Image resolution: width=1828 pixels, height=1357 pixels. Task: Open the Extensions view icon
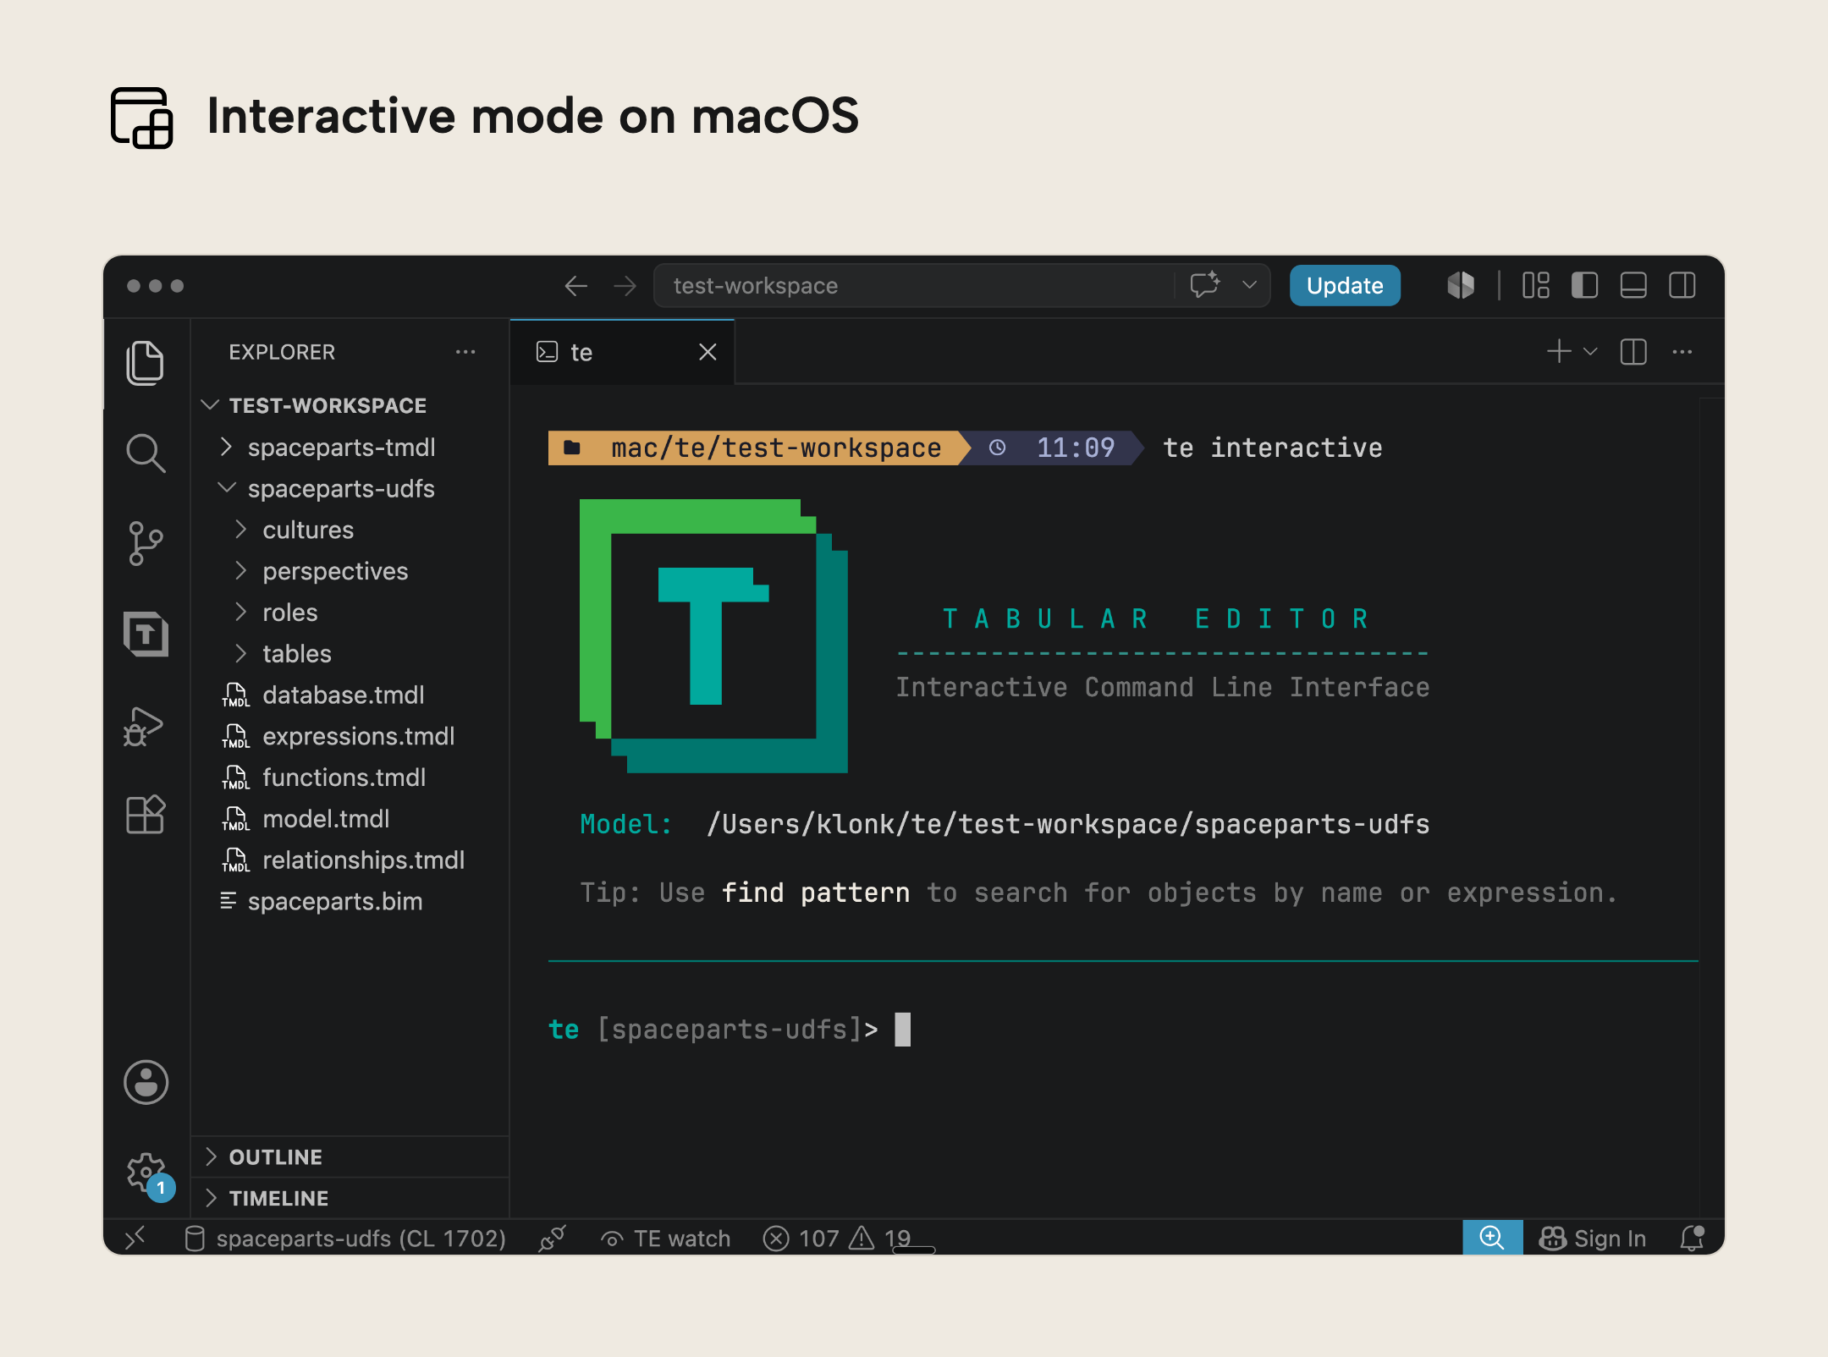click(146, 815)
